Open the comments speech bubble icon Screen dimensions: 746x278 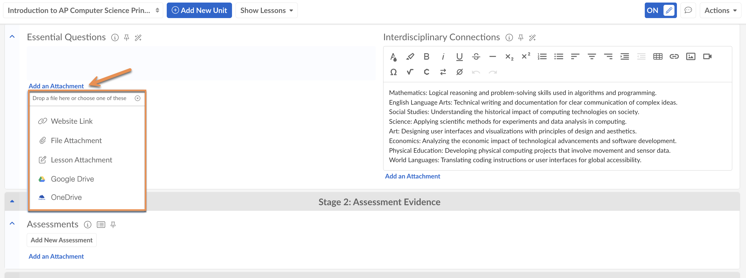click(x=688, y=10)
